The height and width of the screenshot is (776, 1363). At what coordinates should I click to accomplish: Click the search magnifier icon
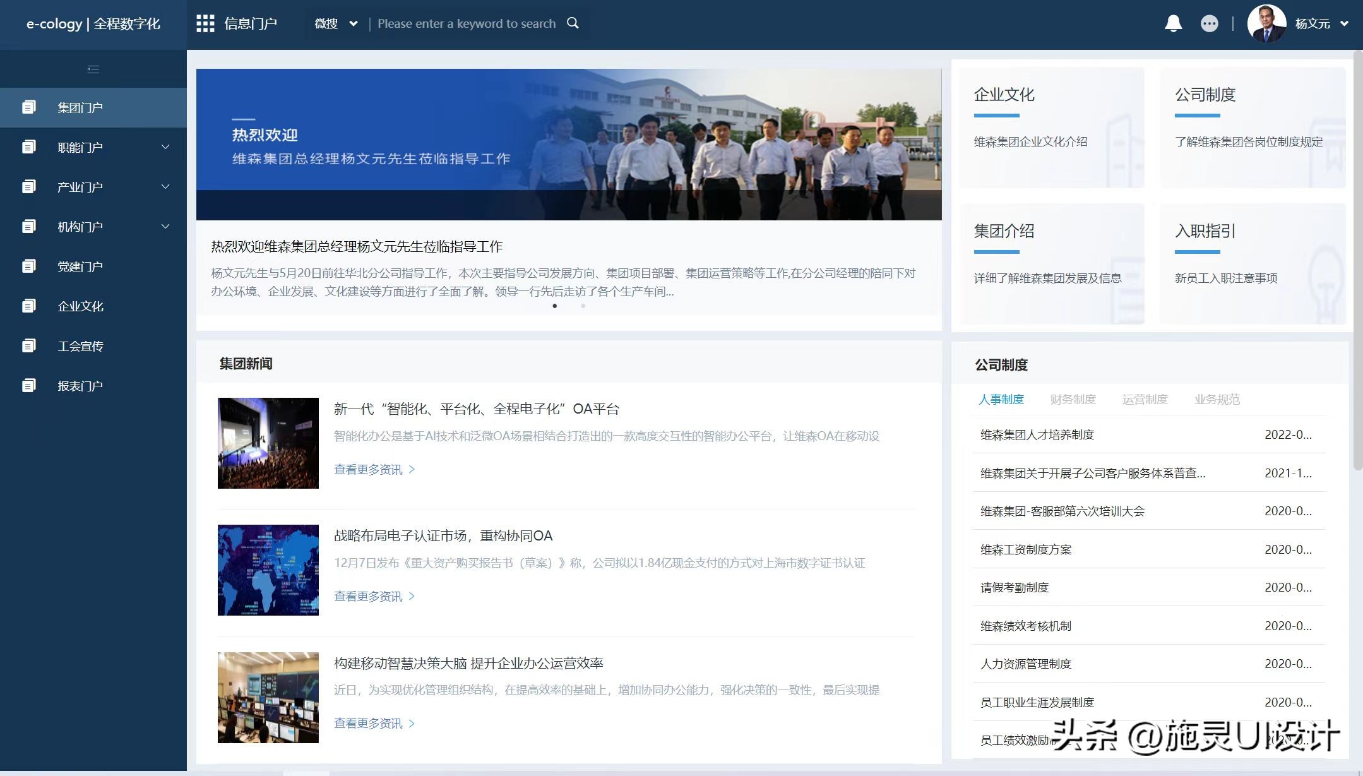pyautogui.click(x=573, y=23)
